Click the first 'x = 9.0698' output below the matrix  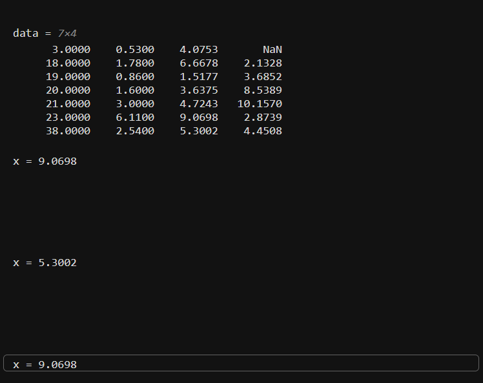tap(45, 161)
